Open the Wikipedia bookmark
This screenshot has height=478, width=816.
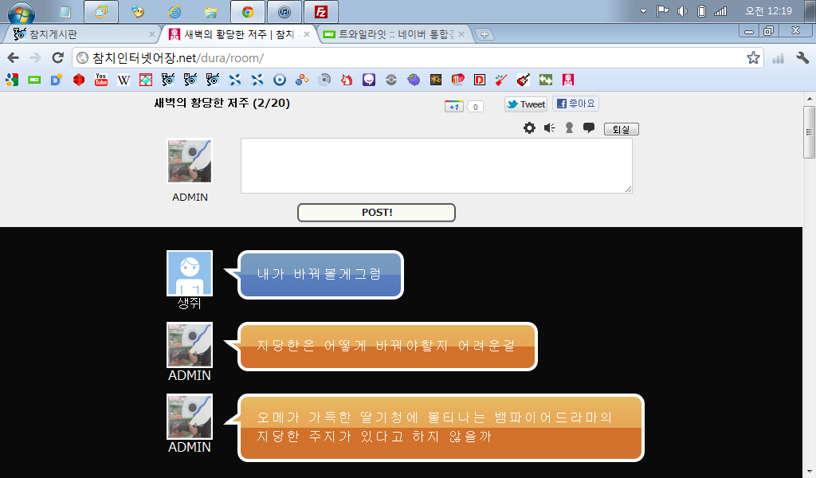click(124, 80)
